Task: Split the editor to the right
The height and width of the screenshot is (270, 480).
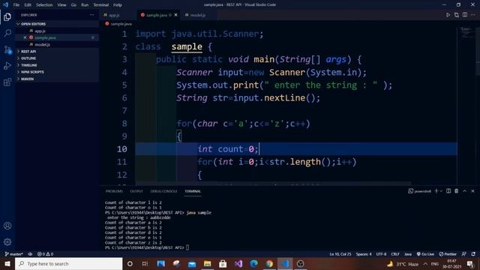Action: (465, 15)
